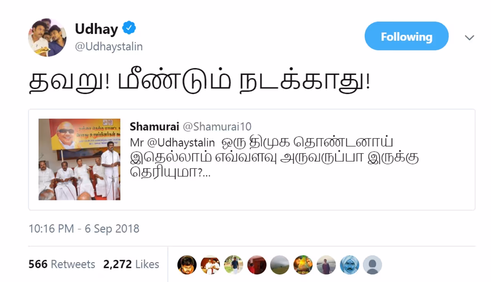Open the Shamurai author name in quoted tweet
491x282 pixels.
click(155, 127)
